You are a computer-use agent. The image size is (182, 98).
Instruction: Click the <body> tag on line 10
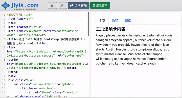coord(12,76)
